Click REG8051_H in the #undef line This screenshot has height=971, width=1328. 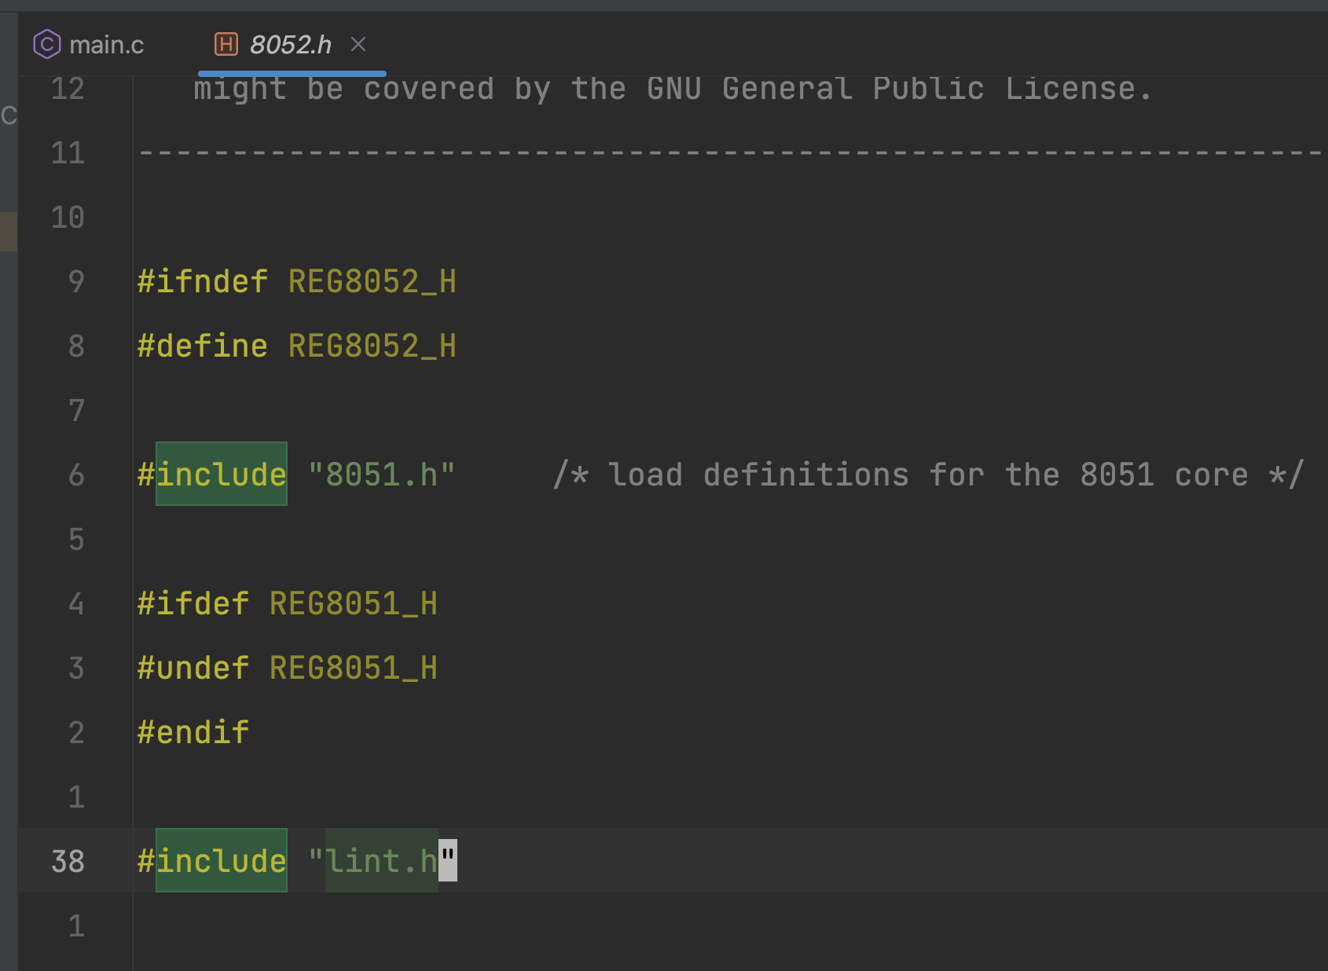tap(353, 668)
